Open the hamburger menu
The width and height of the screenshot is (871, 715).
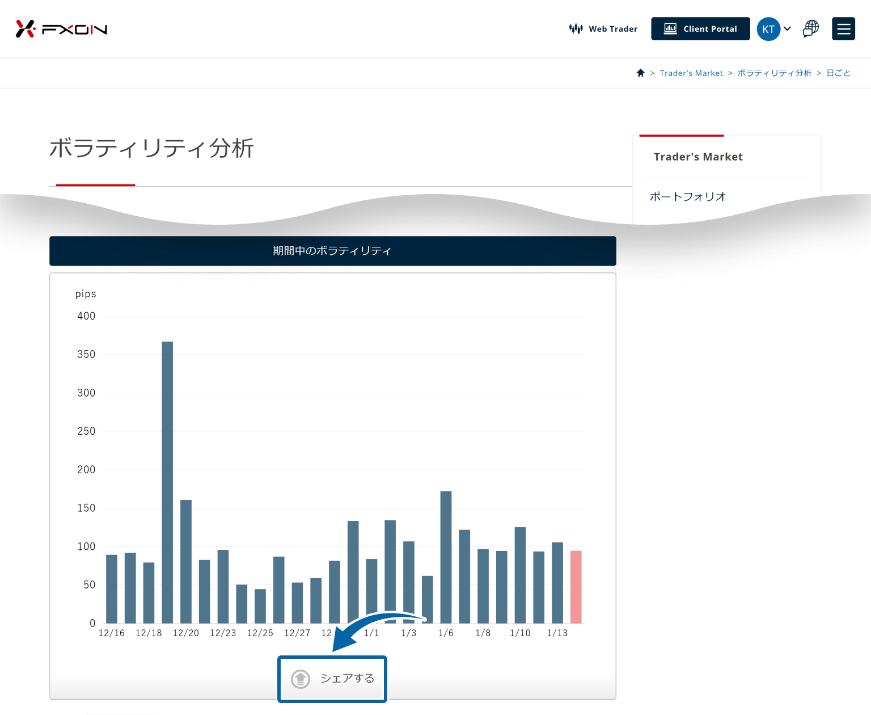pyautogui.click(x=843, y=29)
